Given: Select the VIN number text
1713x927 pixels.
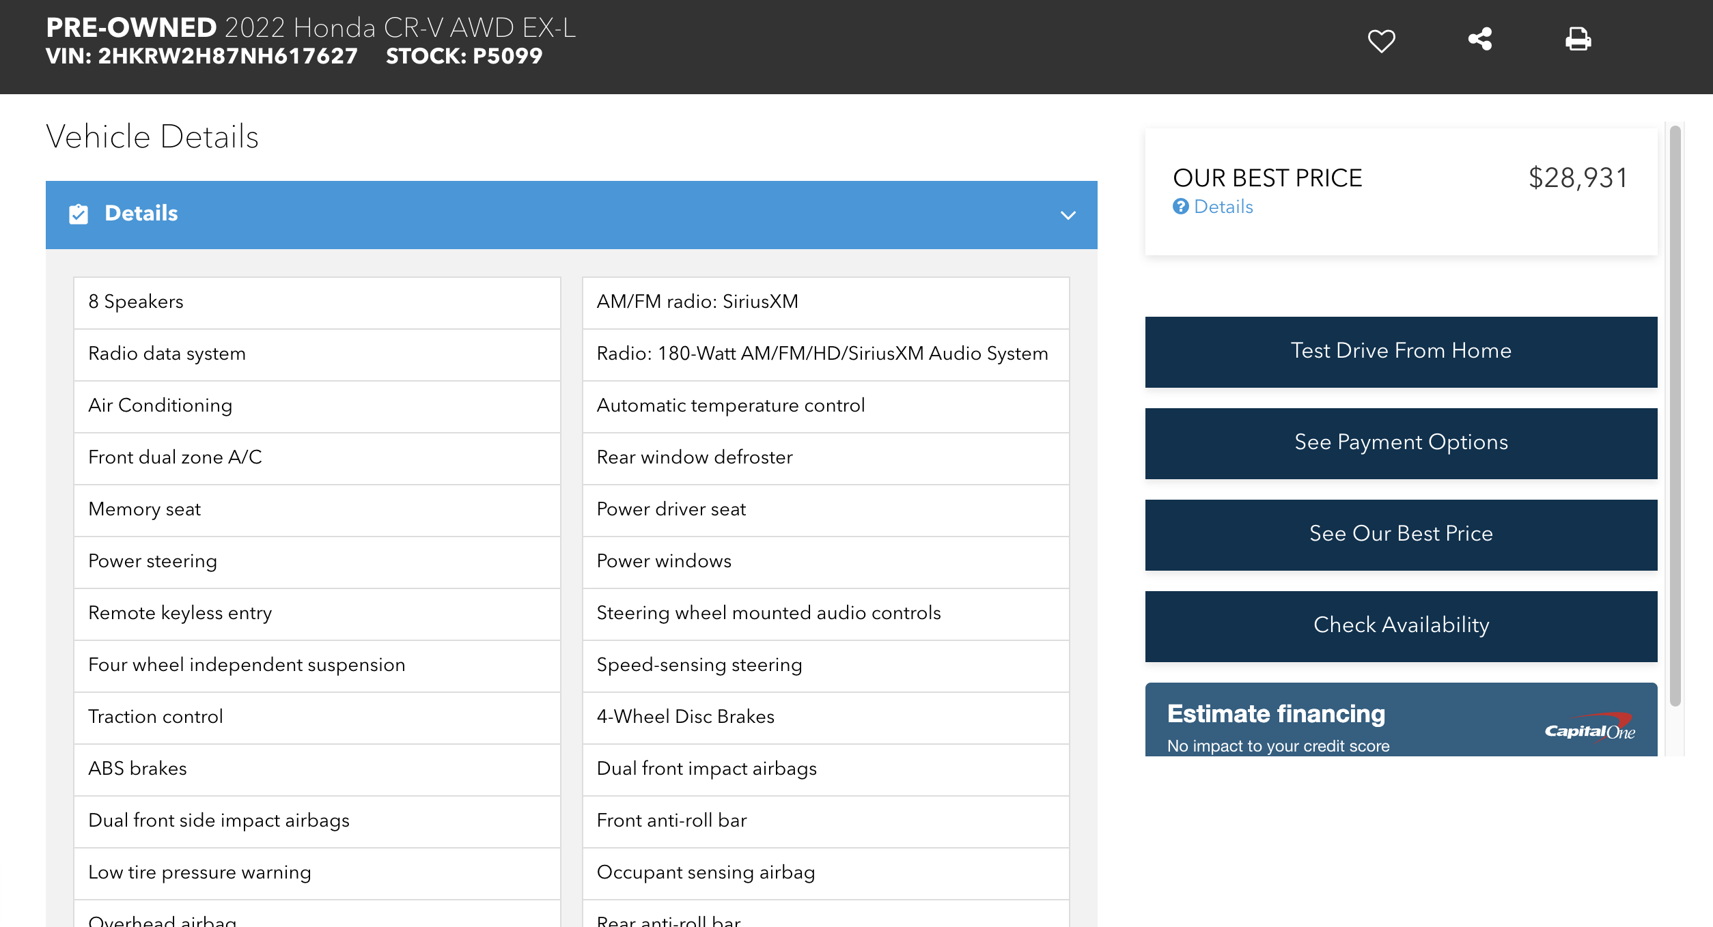Looking at the screenshot, I should pos(227,56).
